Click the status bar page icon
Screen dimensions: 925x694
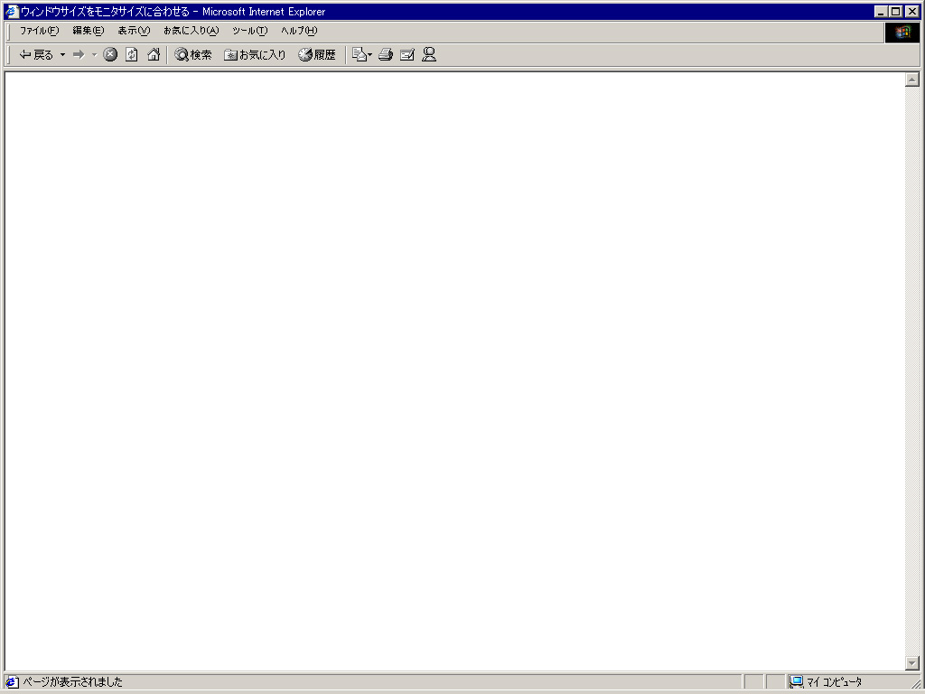[x=12, y=681]
